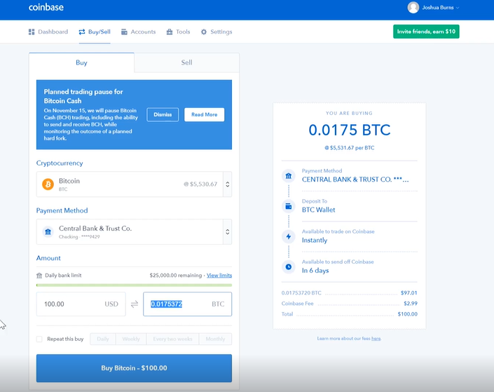Click the Buy/Sell arrows icon
The height and width of the screenshot is (392, 494).
(x=82, y=32)
